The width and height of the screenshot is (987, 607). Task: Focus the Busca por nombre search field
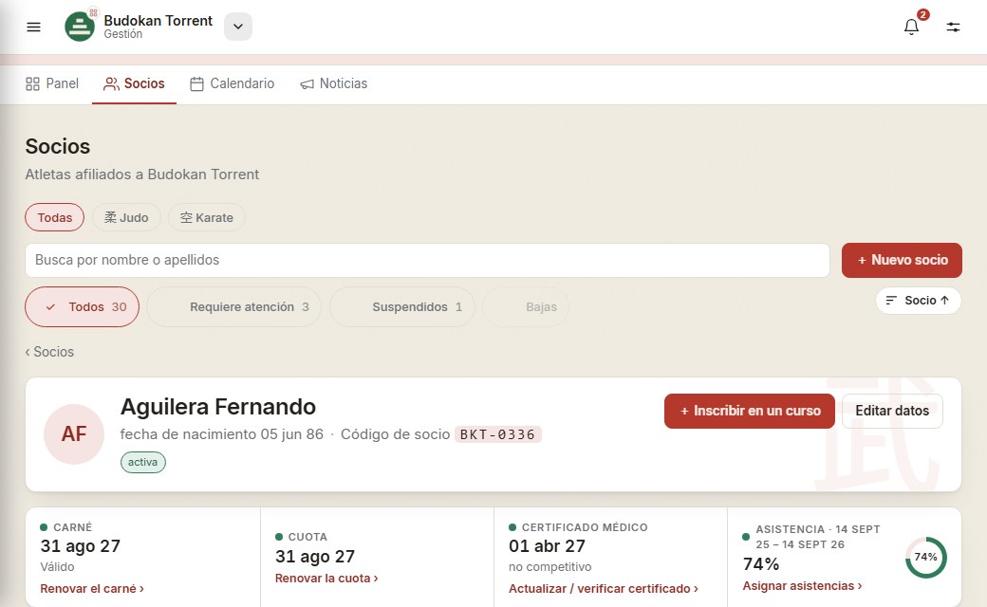tap(427, 260)
